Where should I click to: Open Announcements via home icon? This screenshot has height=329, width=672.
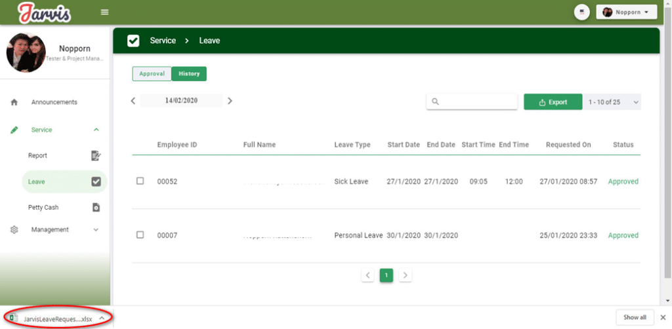pyautogui.click(x=14, y=102)
